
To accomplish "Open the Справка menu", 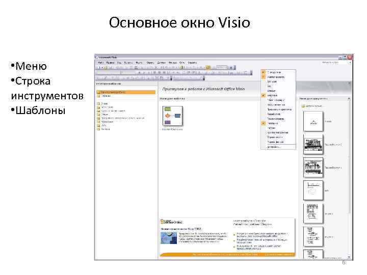I will pos(192,63).
